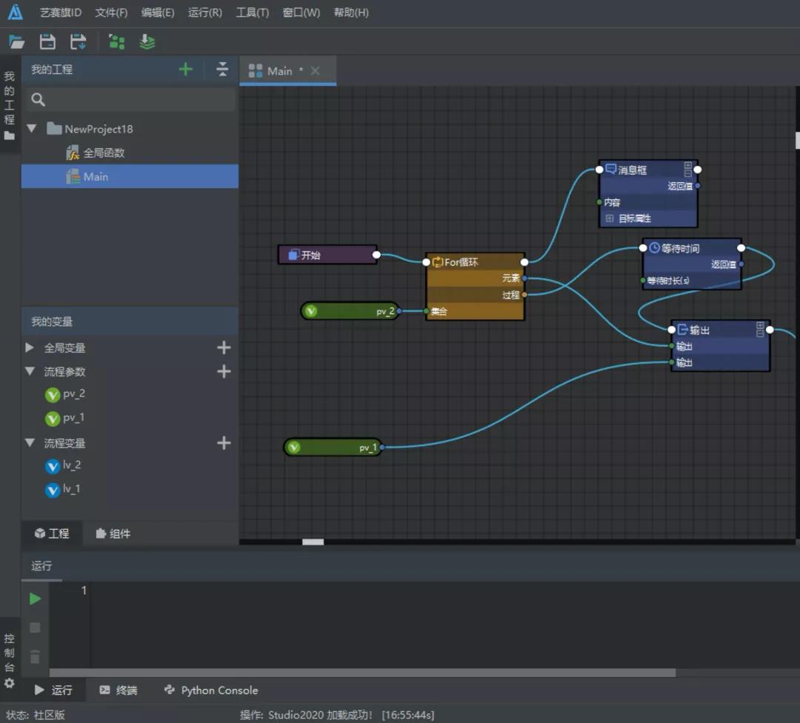Open the console settings gear icon
Image resolution: width=800 pixels, height=723 pixels.
[x=10, y=683]
